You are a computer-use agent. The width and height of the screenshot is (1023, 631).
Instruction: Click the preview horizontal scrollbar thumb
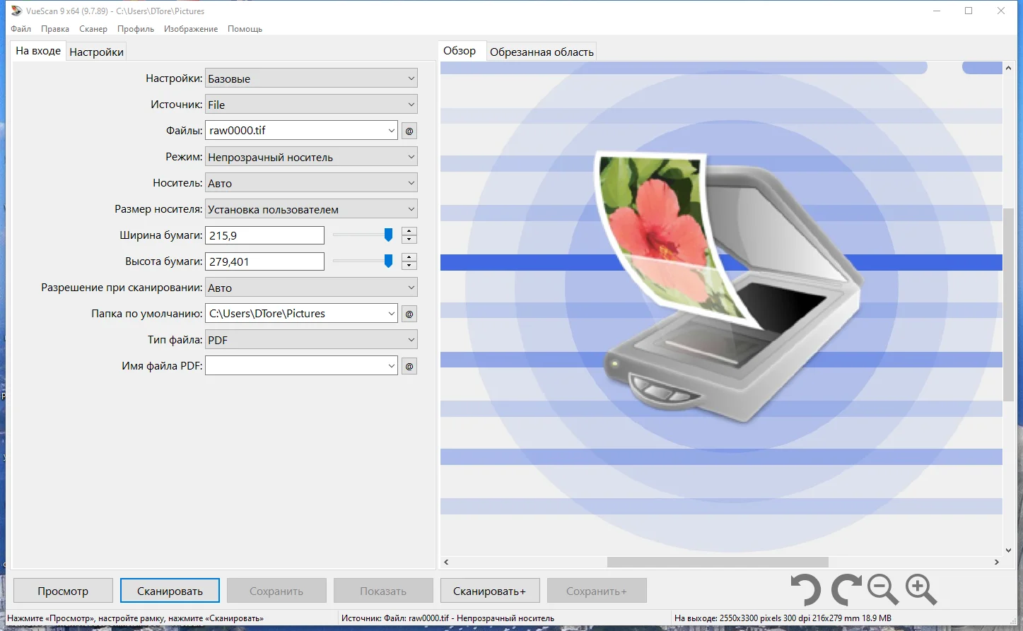[x=718, y=562]
